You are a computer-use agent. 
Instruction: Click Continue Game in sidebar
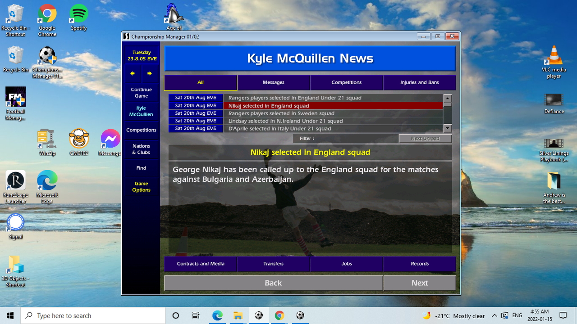pyautogui.click(x=141, y=93)
